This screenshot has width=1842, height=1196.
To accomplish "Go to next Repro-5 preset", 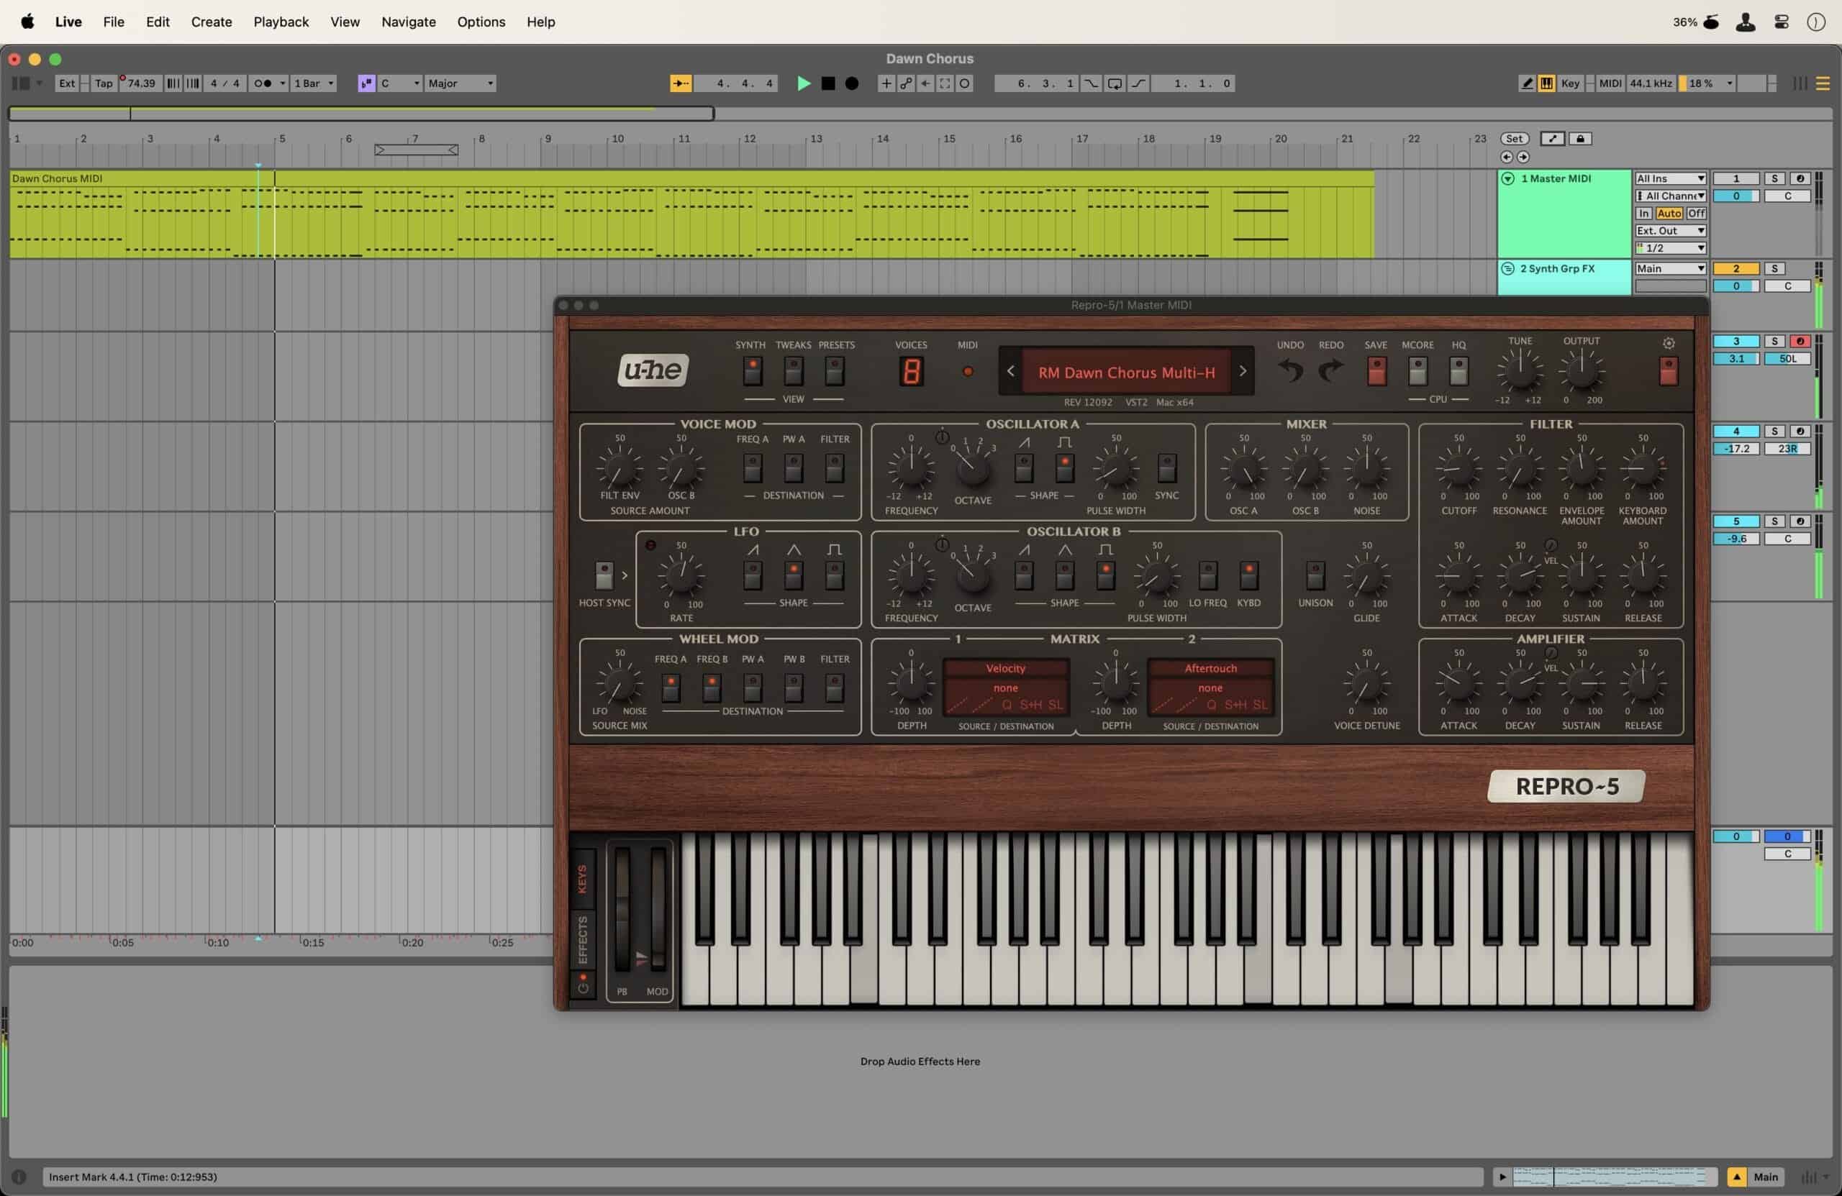I will (x=1242, y=371).
